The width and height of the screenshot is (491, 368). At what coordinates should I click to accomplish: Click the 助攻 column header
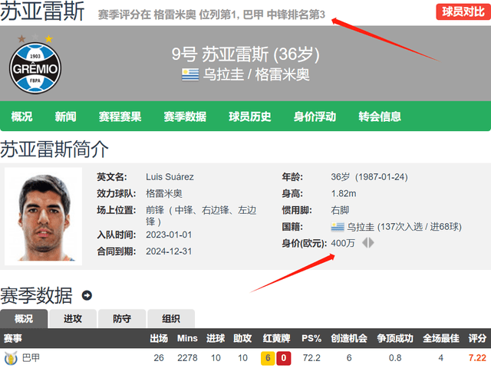coord(242,338)
